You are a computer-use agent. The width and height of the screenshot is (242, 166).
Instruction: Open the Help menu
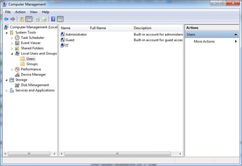coord(46,12)
